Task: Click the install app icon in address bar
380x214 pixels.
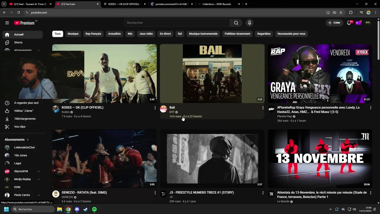Action: tap(328, 12)
